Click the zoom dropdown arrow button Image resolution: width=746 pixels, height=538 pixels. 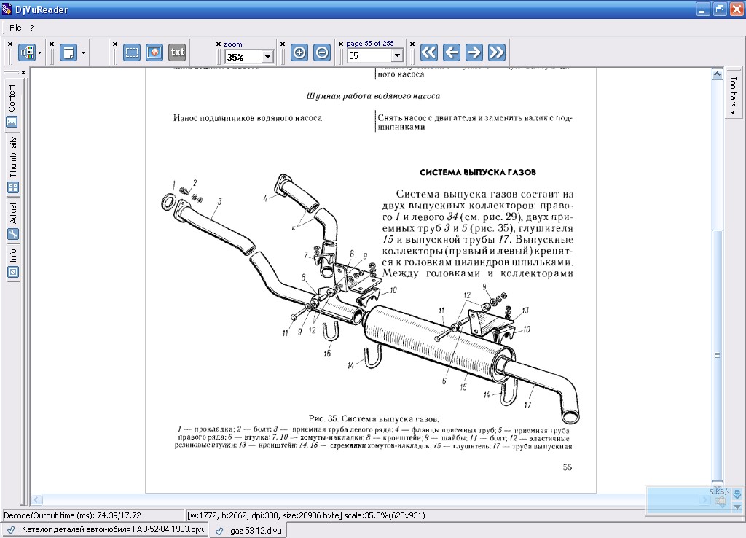267,57
